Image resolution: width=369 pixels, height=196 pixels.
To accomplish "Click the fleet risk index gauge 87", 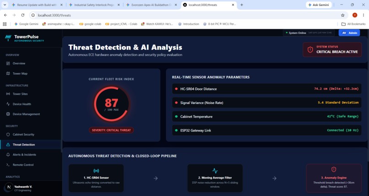I will pyautogui.click(x=111, y=104).
